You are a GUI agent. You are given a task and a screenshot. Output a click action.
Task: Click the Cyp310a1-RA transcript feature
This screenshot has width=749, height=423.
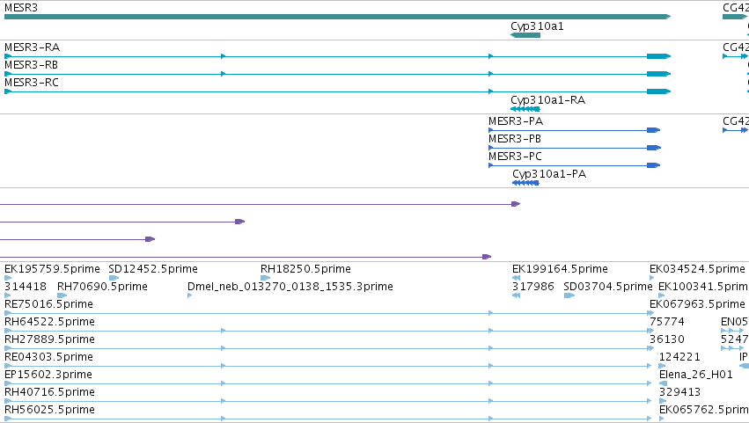point(525,109)
